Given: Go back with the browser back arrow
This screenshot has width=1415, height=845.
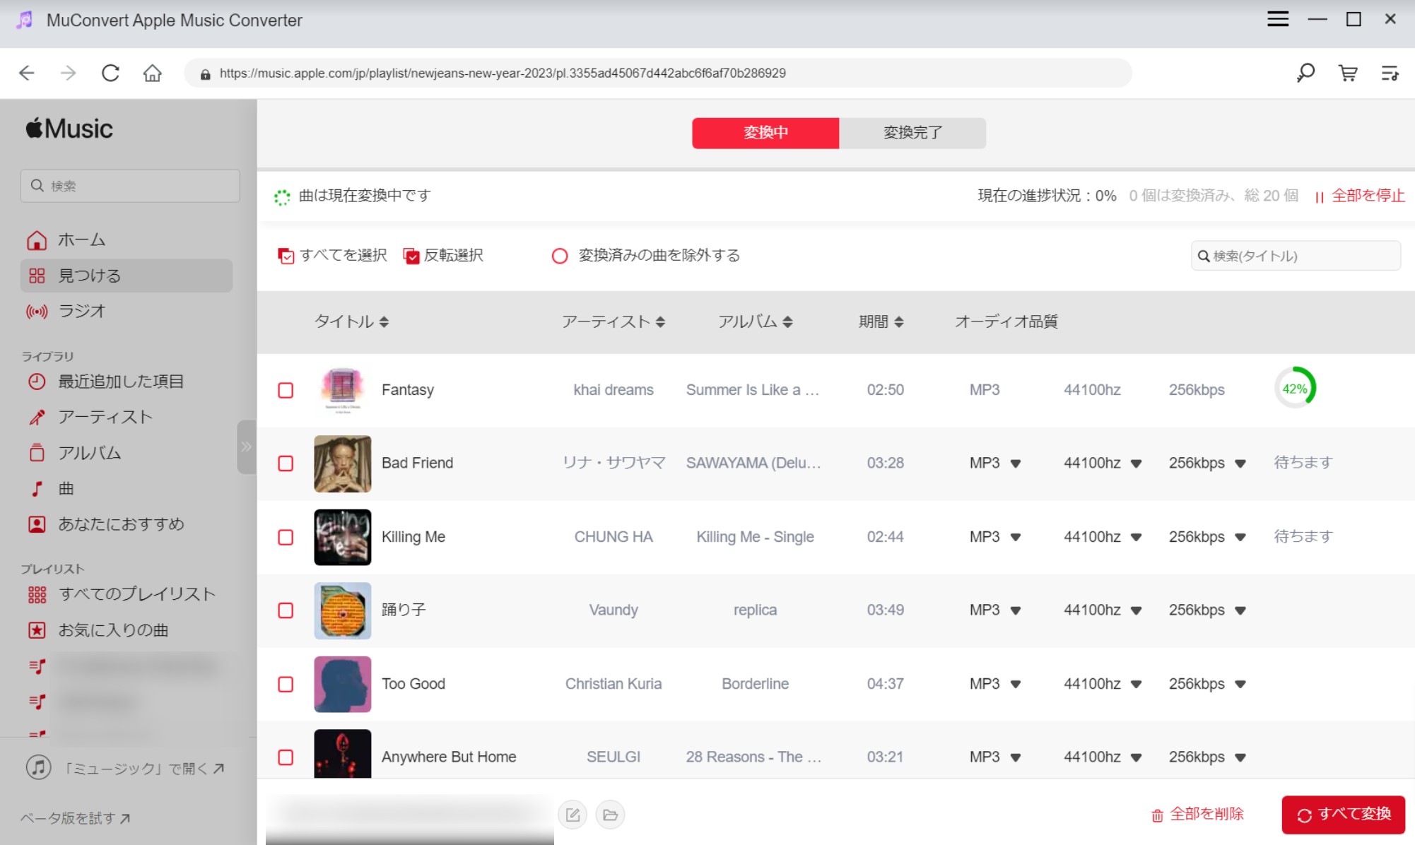Looking at the screenshot, I should point(27,73).
